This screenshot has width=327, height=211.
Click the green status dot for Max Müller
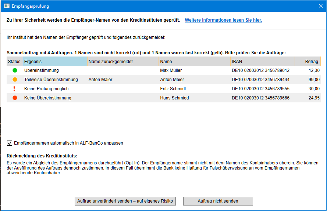click(15, 70)
